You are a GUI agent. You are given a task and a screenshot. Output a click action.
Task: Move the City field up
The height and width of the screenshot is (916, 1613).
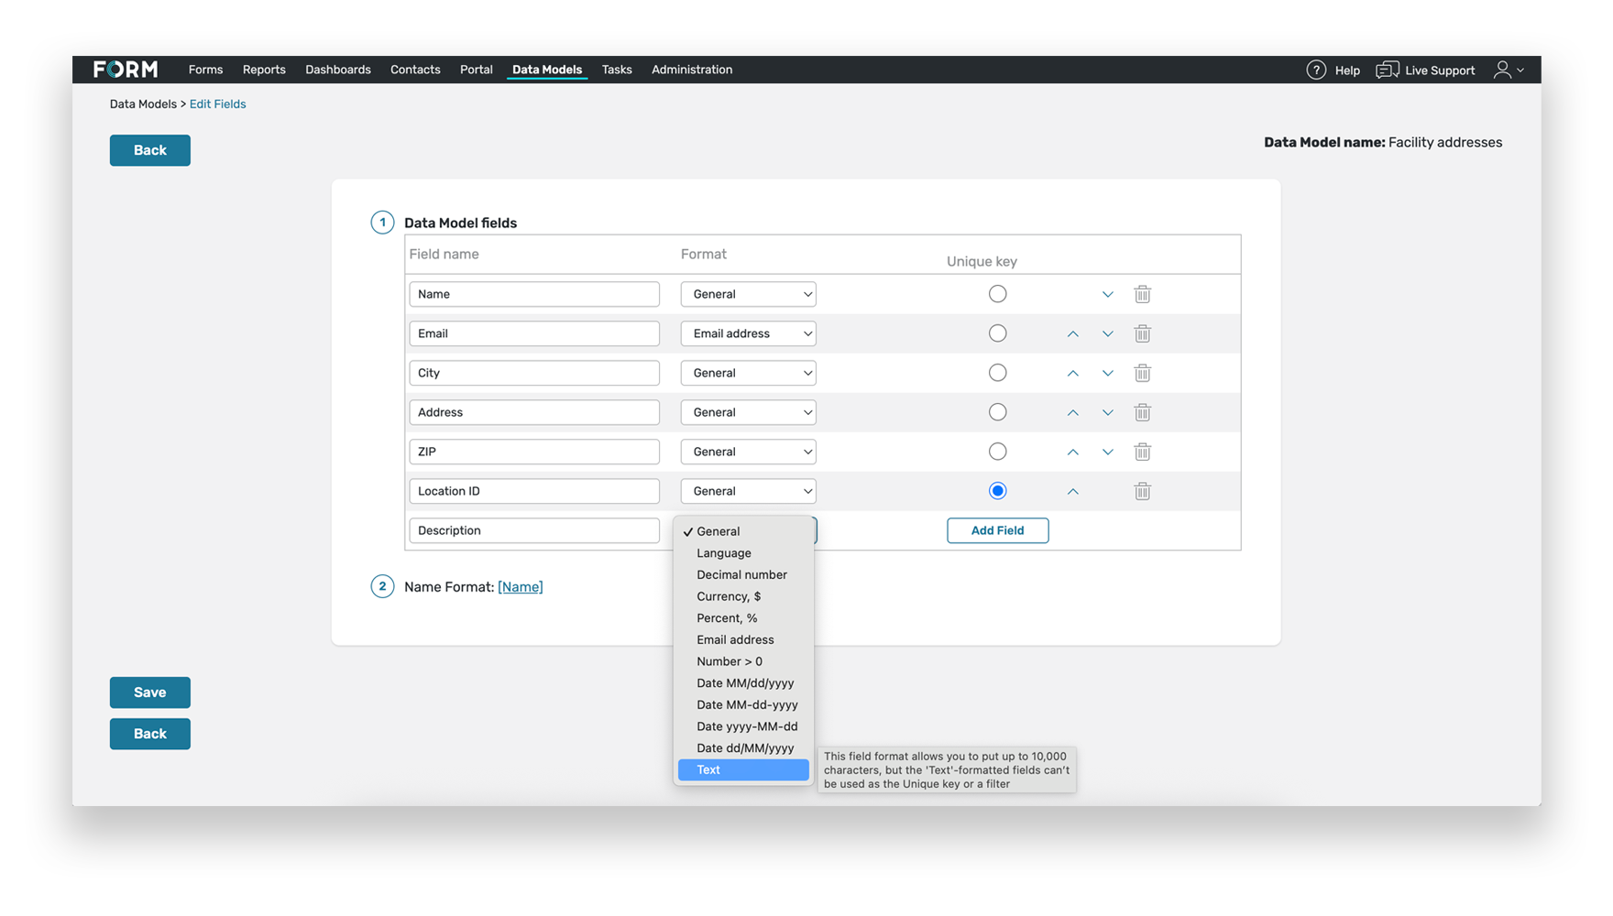click(x=1072, y=373)
